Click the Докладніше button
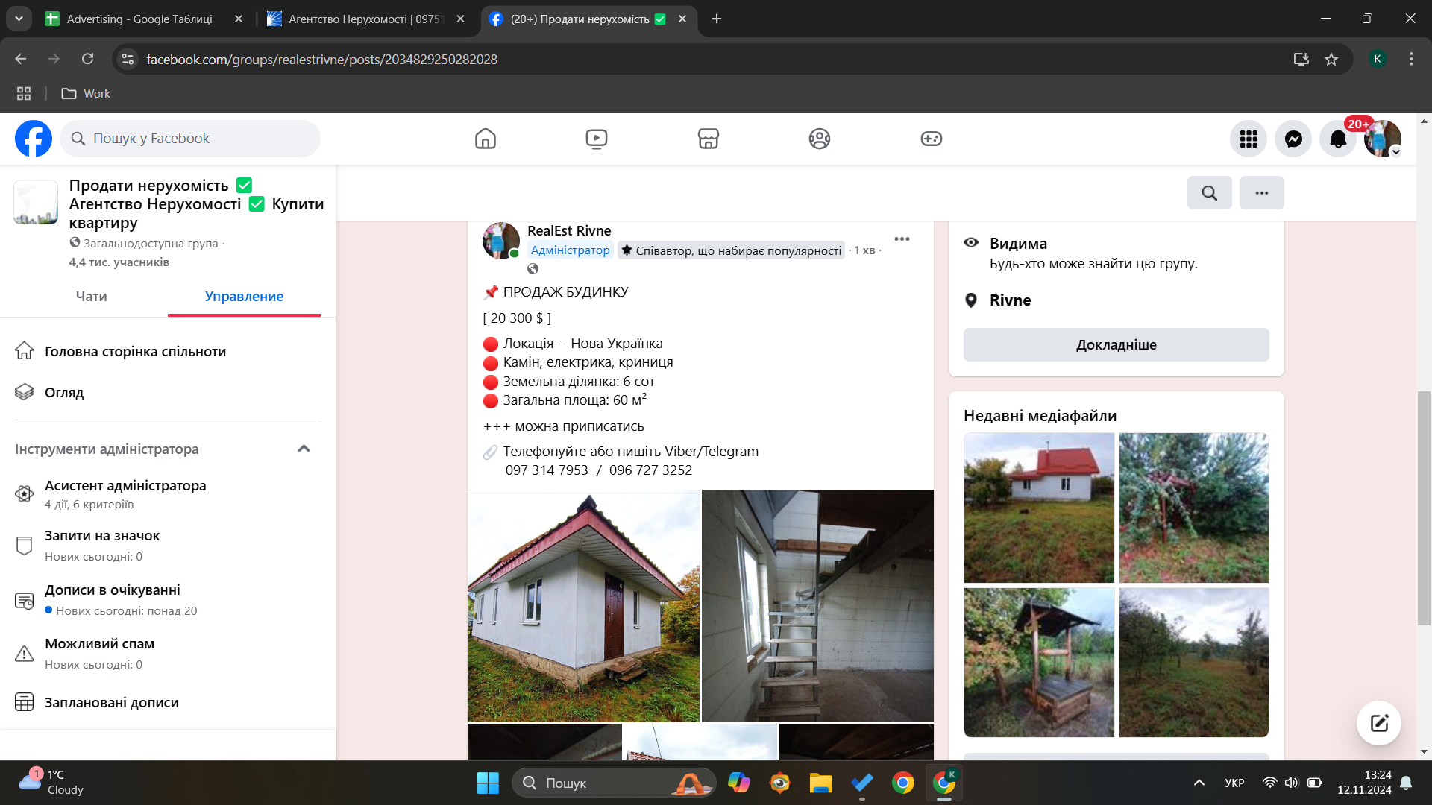This screenshot has width=1432, height=805. [x=1116, y=345]
